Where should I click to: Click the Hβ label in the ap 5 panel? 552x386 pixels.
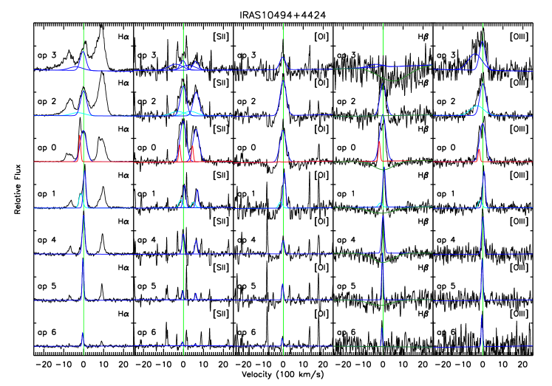pos(423,267)
